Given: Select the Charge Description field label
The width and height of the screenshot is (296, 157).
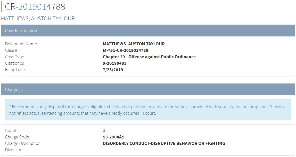Looking at the screenshot, I should [23, 143].
